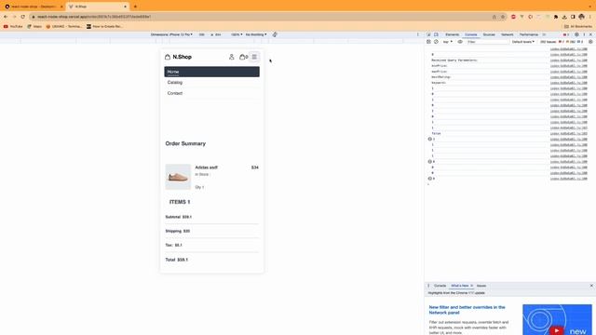Image resolution: width=596 pixels, height=335 pixels.
Task: Click the inspect element picker icon in DevTools
Action: 428,34
